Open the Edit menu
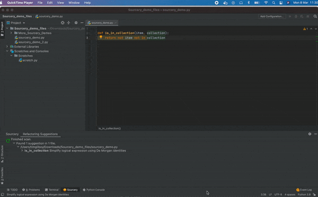Screen dimensions: 318x197 coord(50,3)
